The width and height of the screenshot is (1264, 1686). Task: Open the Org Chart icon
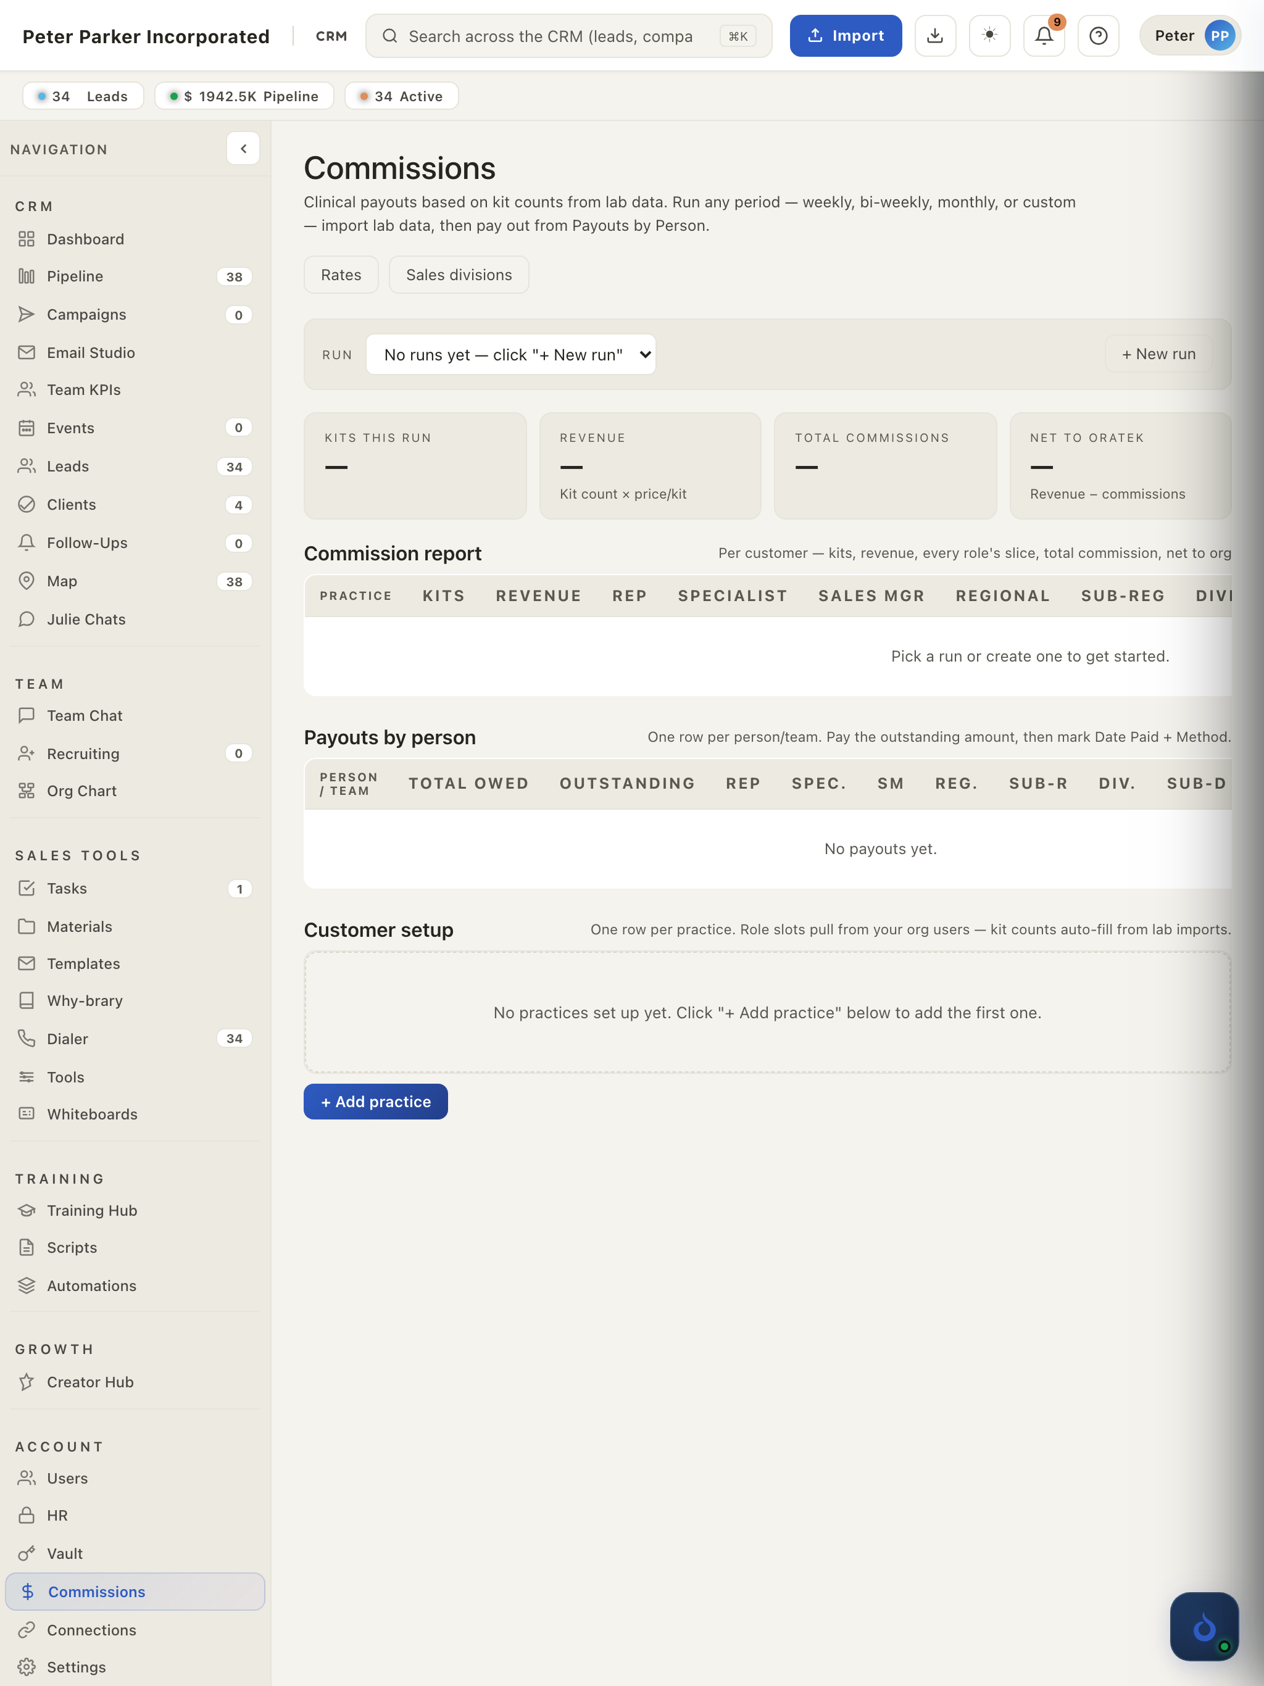coord(27,791)
